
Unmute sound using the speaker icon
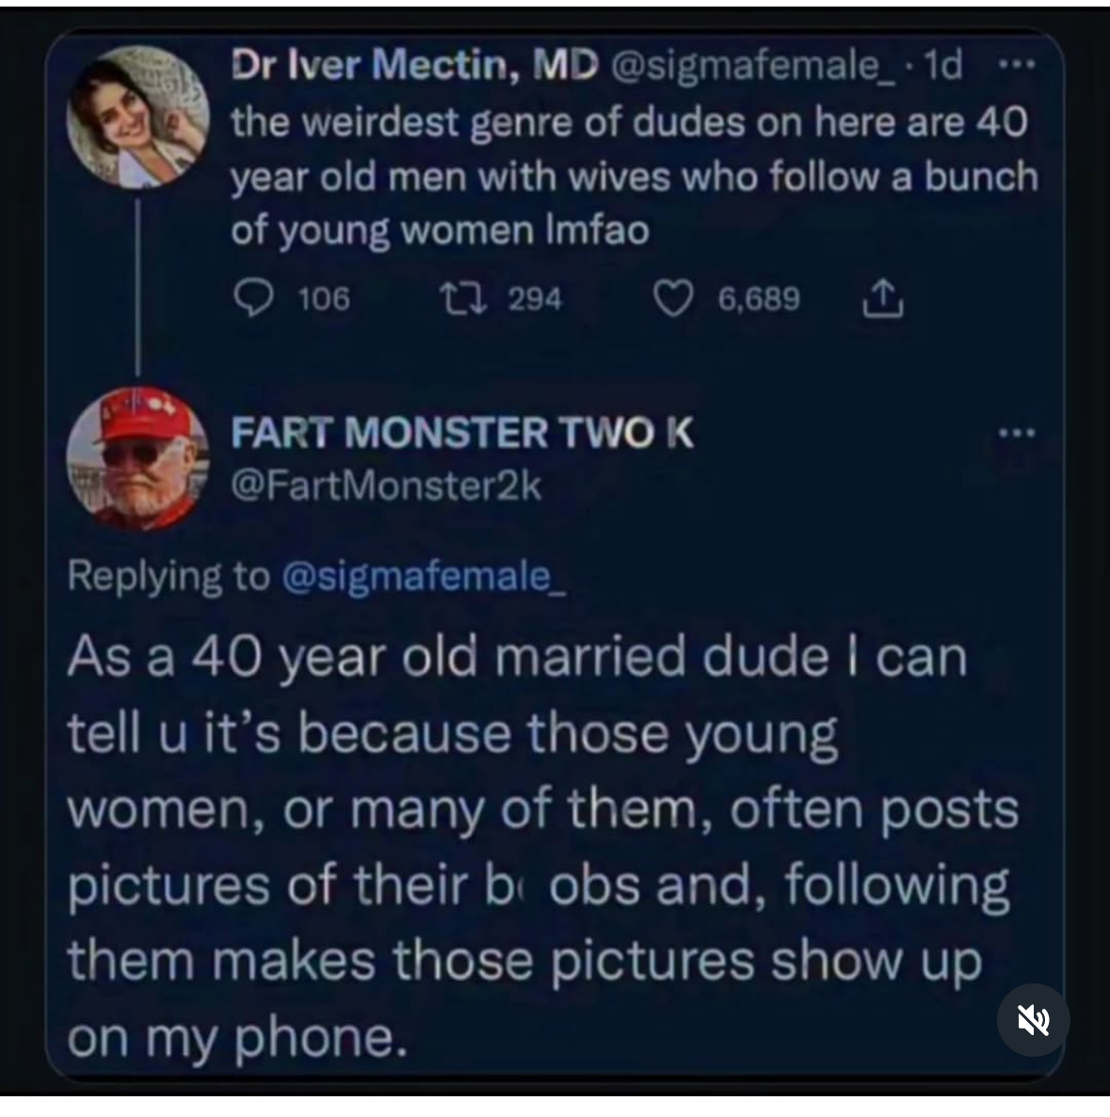point(1033,1019)
